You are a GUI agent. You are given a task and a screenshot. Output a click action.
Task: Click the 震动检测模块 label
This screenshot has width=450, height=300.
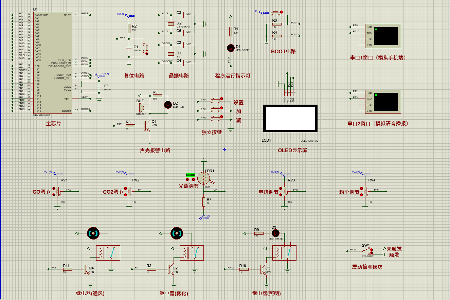tap(367, 267)
